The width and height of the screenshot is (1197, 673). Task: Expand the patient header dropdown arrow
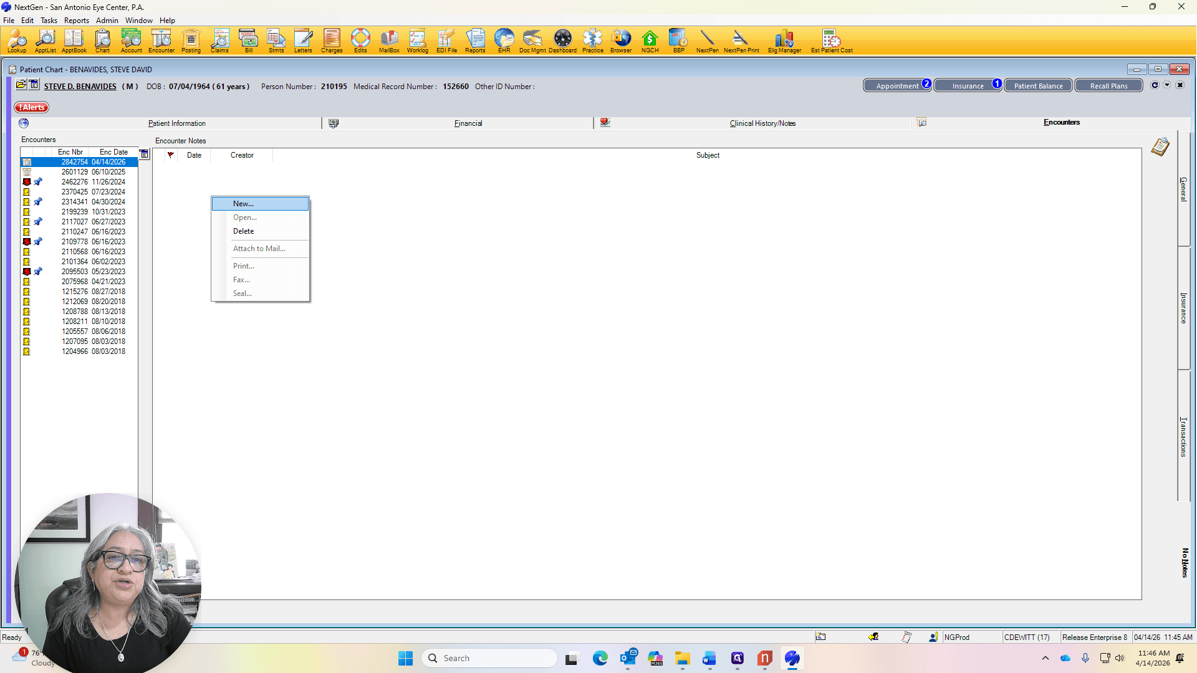1167,85
